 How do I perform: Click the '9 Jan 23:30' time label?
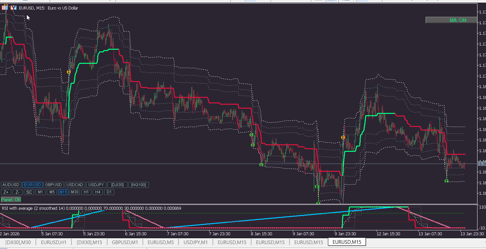345,234
